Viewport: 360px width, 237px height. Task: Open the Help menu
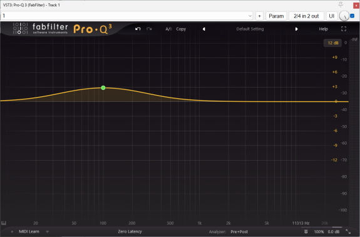(x=323, y=29)
